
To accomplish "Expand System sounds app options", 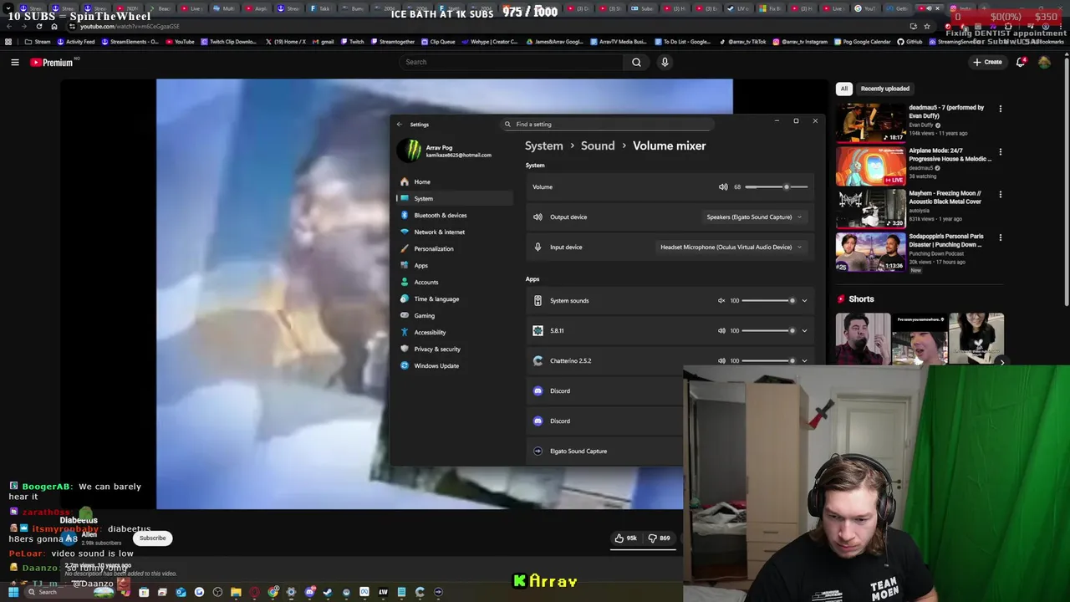I will pyautogui.click(x=804, y=301).
